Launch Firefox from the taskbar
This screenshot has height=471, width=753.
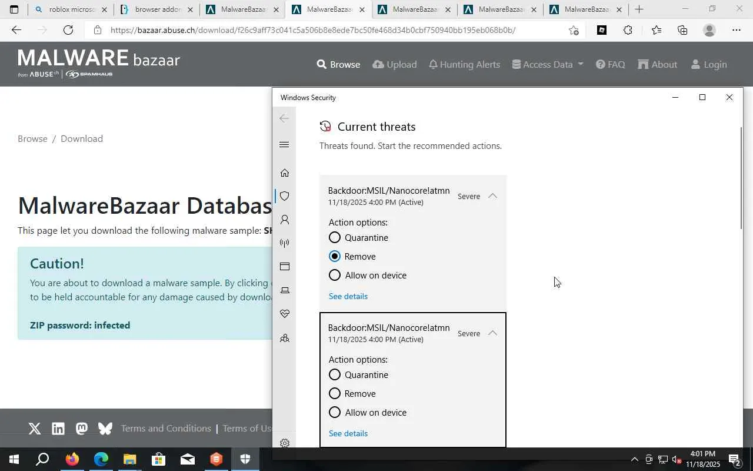pos(72,459)
